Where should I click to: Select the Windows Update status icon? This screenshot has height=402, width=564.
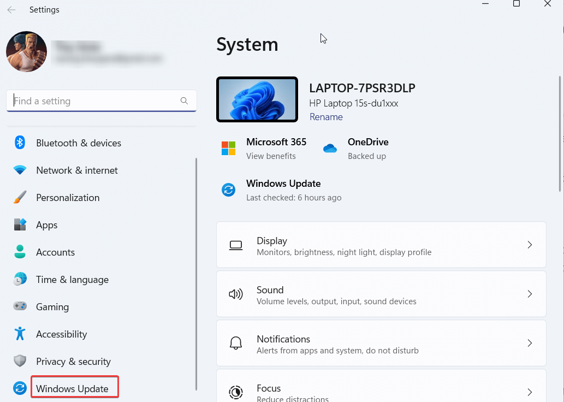click(228, 190)
